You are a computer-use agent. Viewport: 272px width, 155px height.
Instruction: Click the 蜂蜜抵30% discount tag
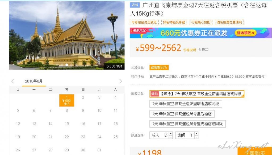(x=159, y=67)
